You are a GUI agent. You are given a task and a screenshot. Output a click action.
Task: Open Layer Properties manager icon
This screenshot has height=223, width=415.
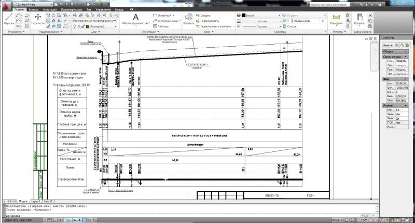(75, 16)
